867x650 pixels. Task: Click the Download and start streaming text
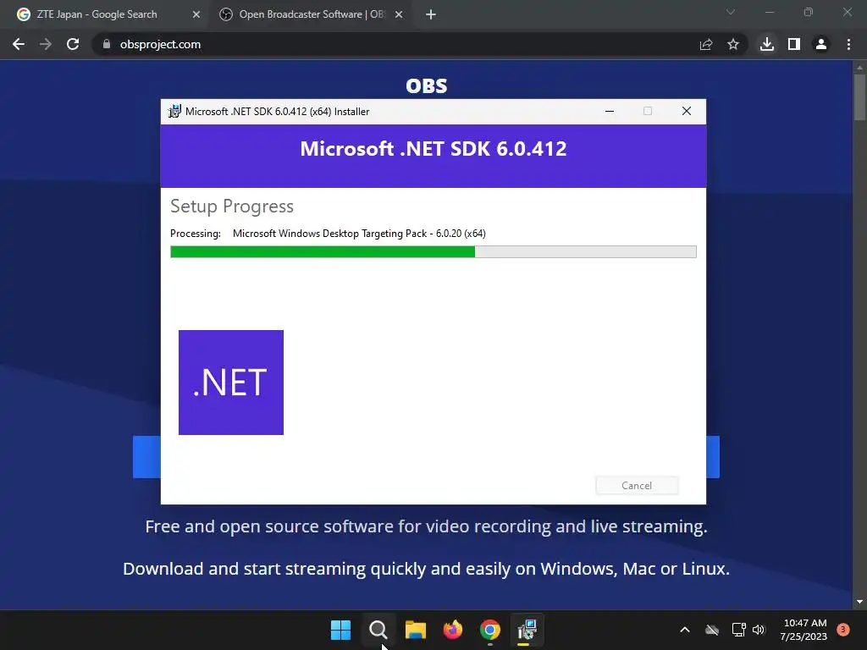(427, 568)
